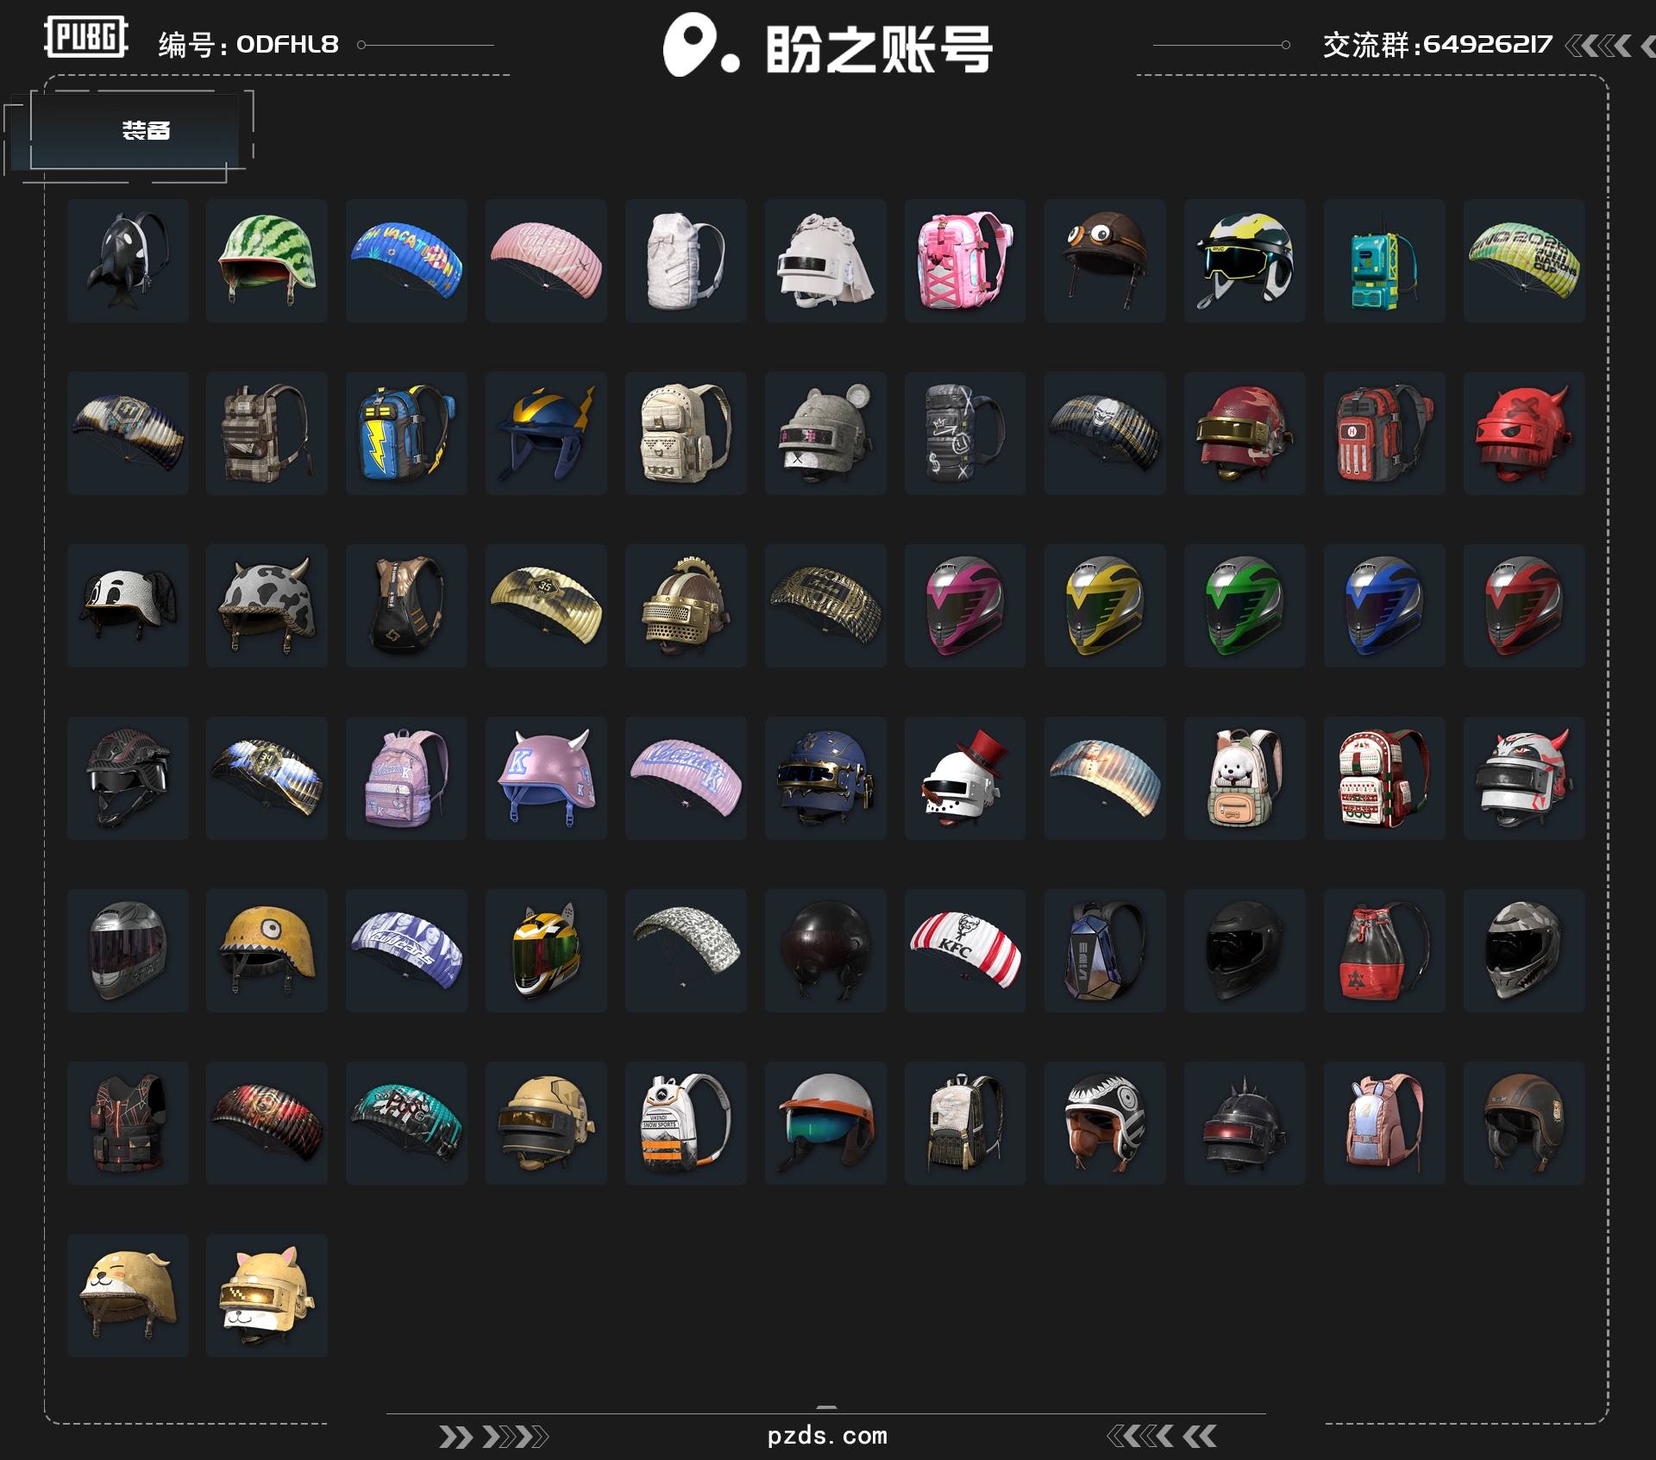This screenshot has height=1460, width=1656.
Task: Pick the teal radio cassette backpack
Action: coord(1384,260)
